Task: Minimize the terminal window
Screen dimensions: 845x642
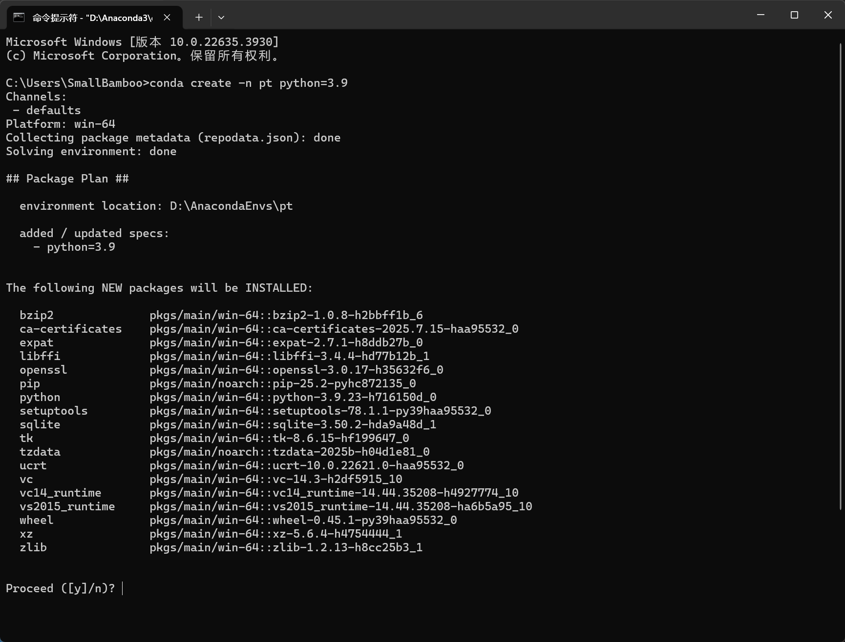Action: (x=760, y=15)
